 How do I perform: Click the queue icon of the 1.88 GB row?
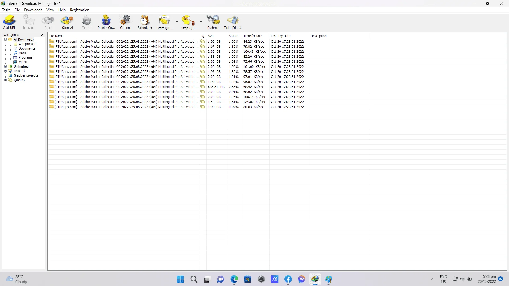pos(203,56)
